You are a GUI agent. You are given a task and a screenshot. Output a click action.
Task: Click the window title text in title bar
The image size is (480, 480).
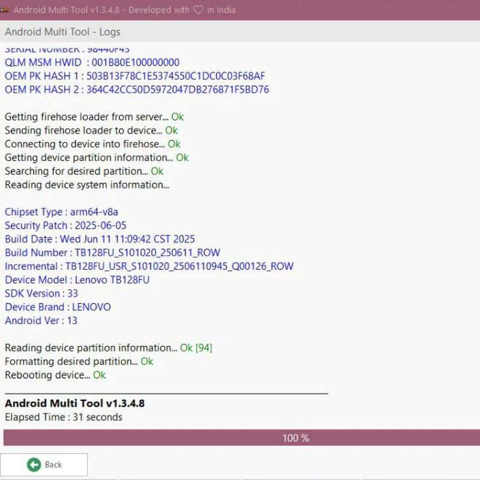point(125,10)
